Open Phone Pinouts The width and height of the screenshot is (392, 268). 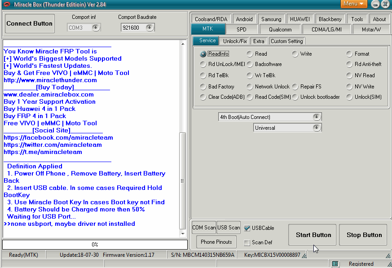click(216, 242)
